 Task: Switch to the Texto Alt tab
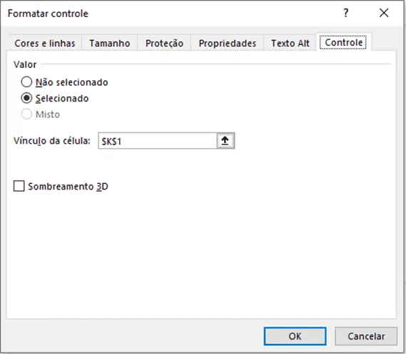coord(290,43)
